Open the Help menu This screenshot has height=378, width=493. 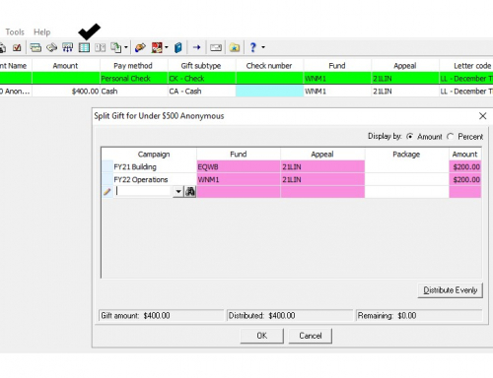tap(42, 32)
